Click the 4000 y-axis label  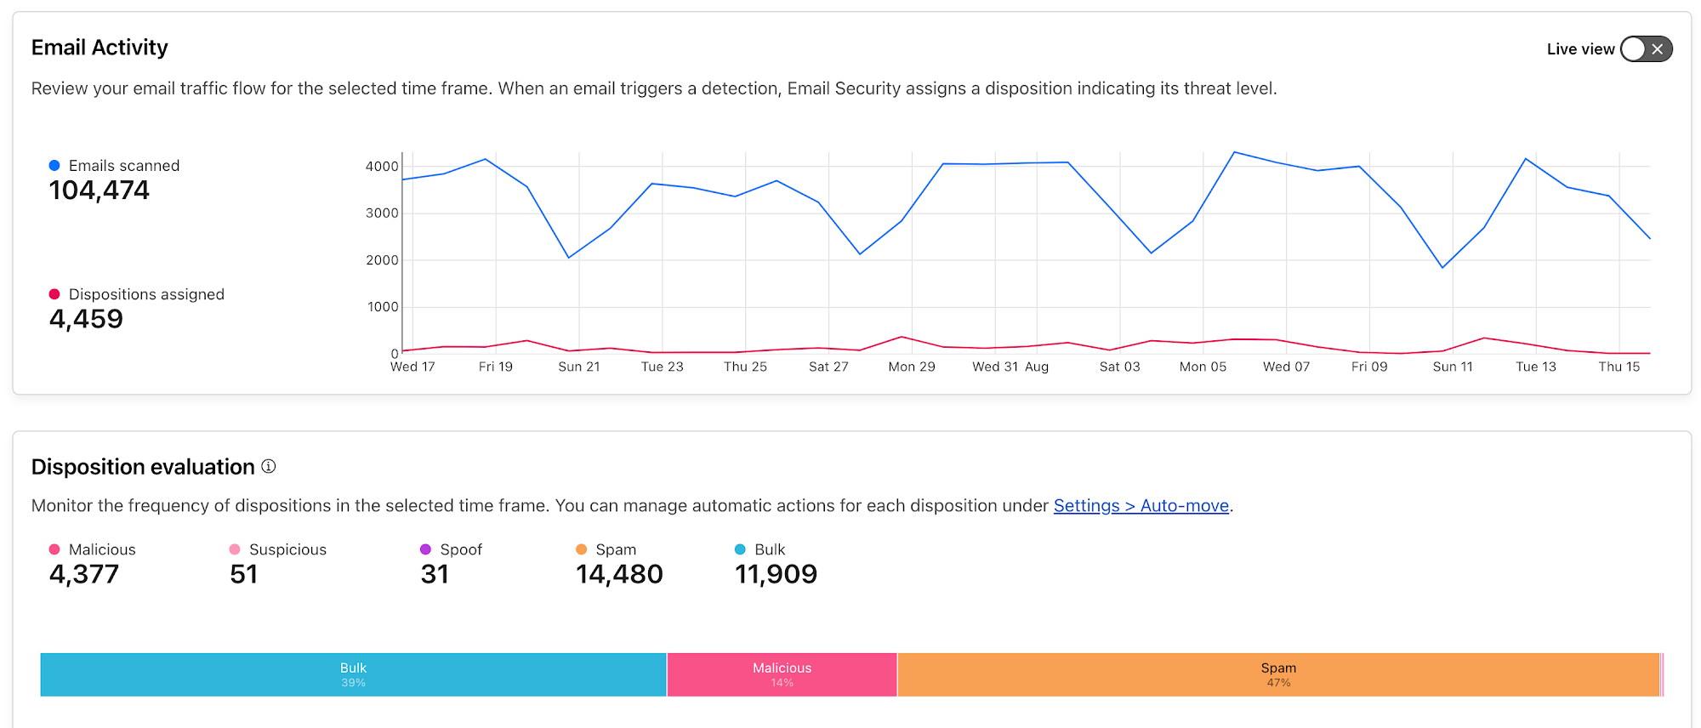[x=382, y=167]
